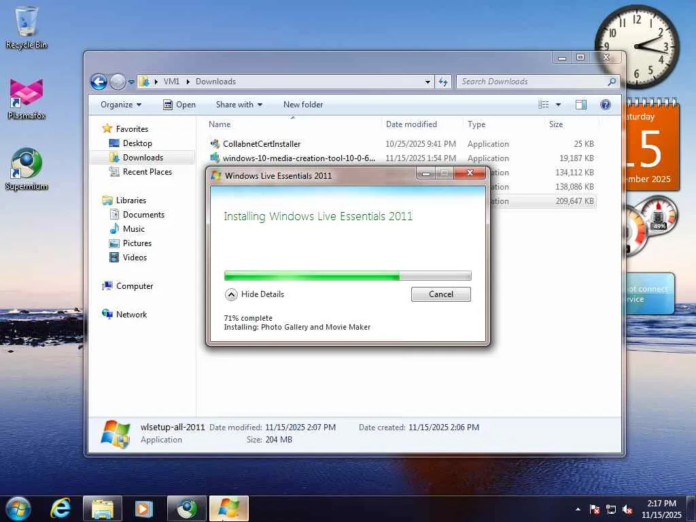Open the Windows Start menu orb
Viewport: 696px width, 522px height.
tap(18, 508)
